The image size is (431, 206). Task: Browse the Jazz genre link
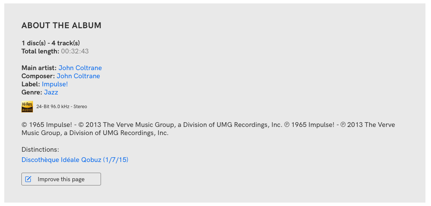click(x=51, y=92)
